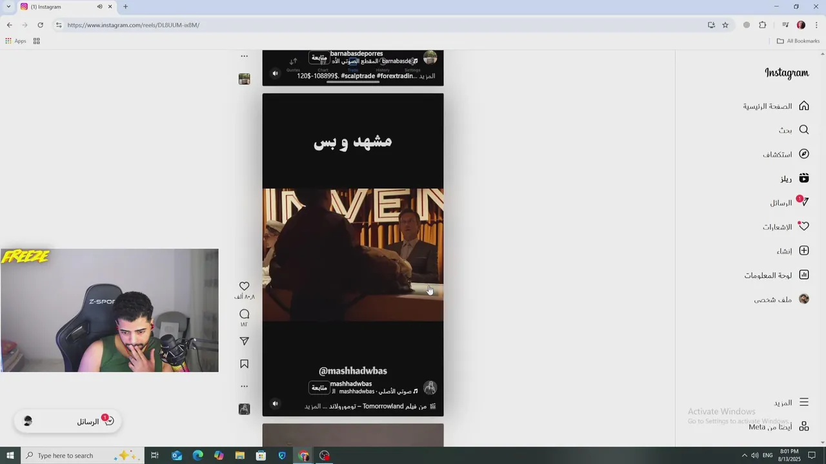This screenshot has height=464, width=826.
Task: Expand caption المزيد on scalptrade reel
Action: click(427, 76)
